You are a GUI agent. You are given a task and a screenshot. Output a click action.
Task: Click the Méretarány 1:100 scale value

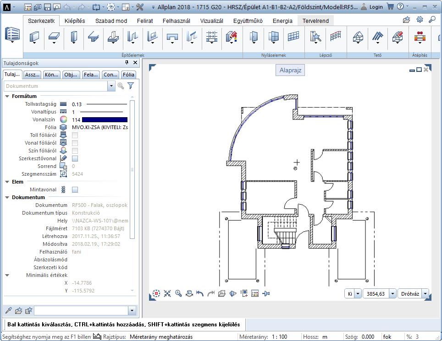pyautogui.click(x=279, y=337)
